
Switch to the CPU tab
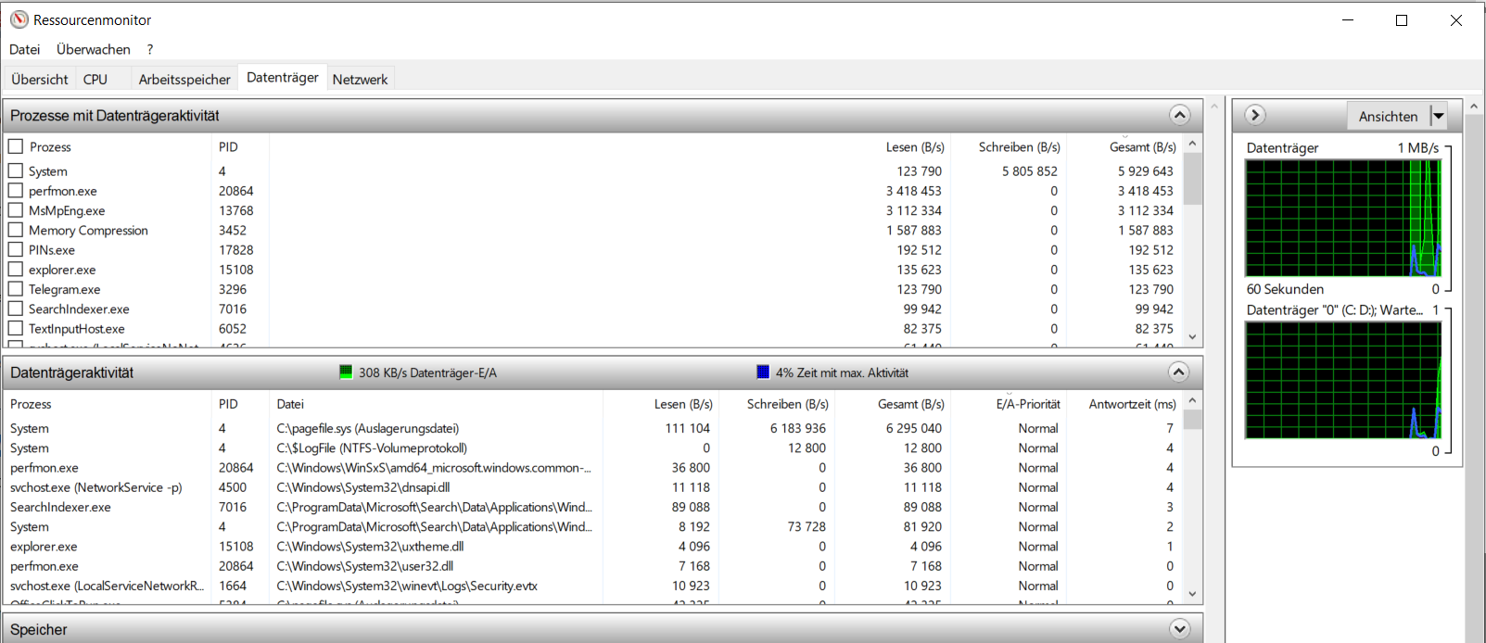point(95,79)
